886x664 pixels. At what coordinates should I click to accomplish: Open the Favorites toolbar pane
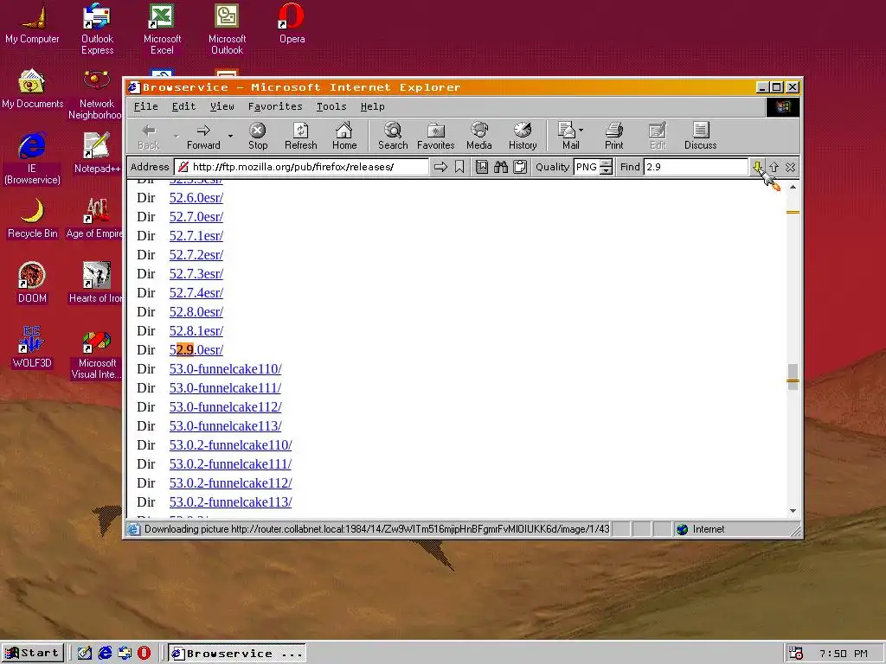(x=436, y=136)
